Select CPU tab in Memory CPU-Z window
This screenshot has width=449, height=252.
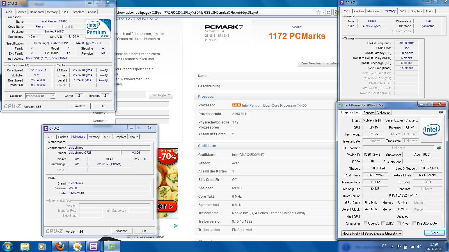click(x=347, y=11)
